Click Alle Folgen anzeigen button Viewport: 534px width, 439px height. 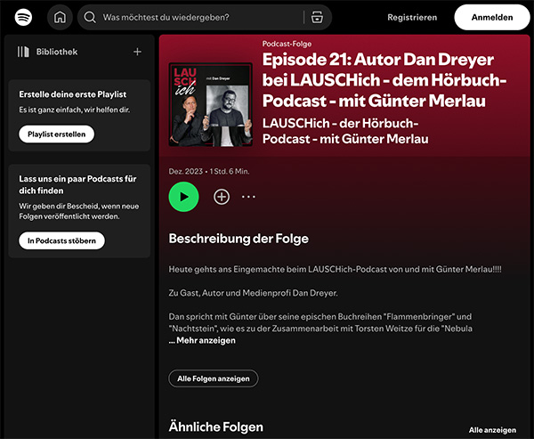point(214,378)
